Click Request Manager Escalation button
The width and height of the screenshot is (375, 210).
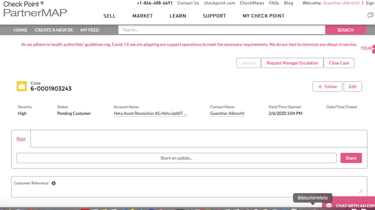[292, 63]
